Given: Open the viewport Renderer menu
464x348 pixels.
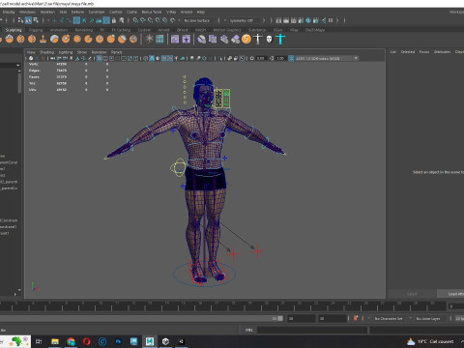Looking at the screenshot, I should (x=99, y=52).
